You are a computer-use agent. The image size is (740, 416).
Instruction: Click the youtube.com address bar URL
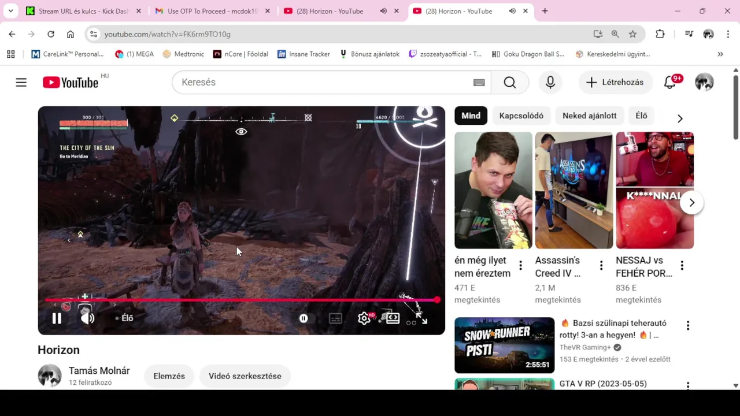point(168,34)
